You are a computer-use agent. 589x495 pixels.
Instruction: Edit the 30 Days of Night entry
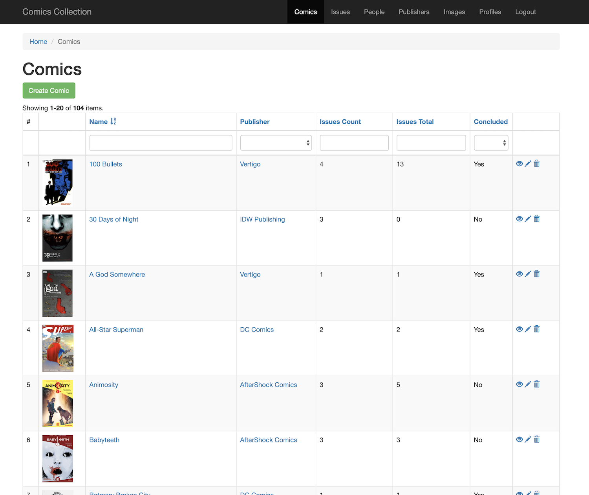(528, 219)
